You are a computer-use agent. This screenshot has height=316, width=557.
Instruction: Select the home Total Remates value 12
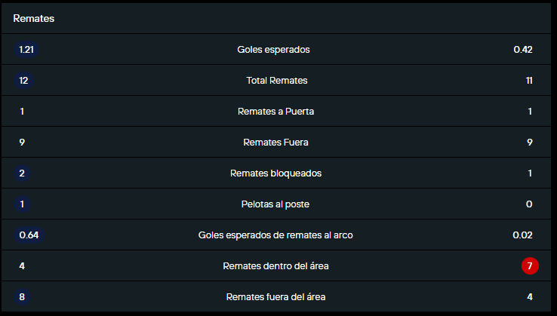point(23,81)
